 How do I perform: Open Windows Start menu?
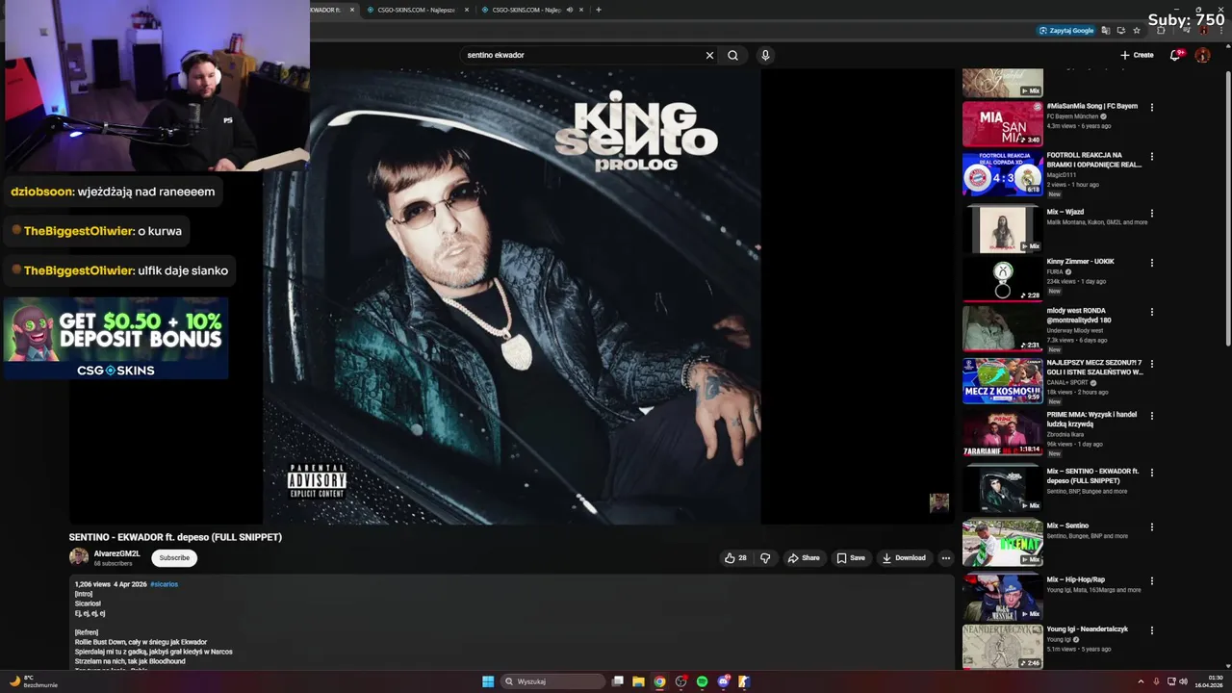(488, 681)
